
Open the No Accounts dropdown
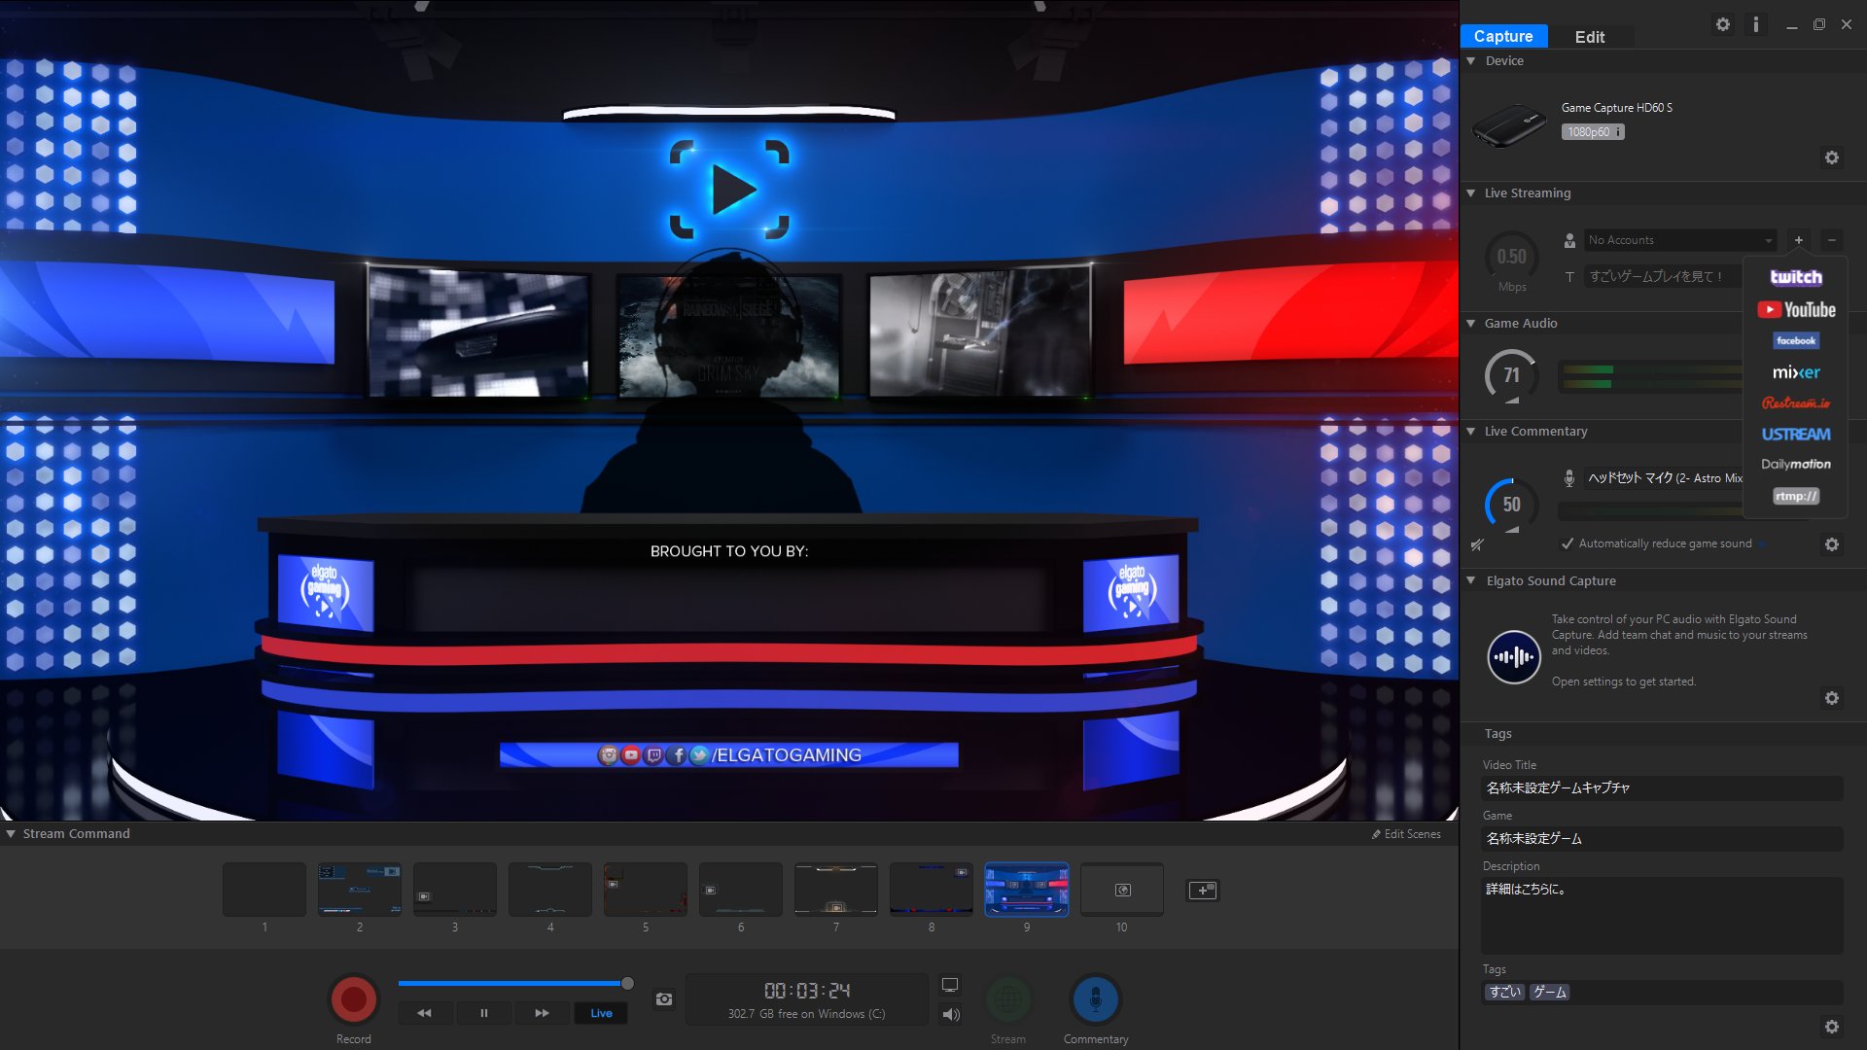point(1679,240)
